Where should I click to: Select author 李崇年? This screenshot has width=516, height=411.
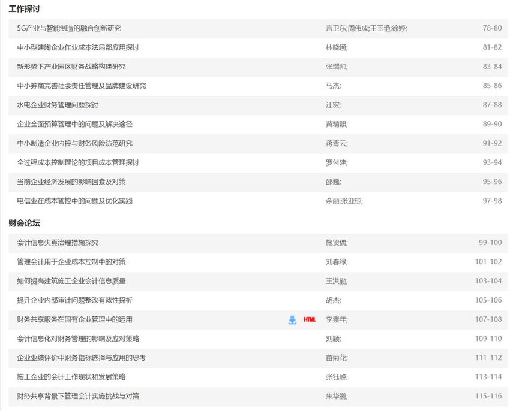point(337,319)
